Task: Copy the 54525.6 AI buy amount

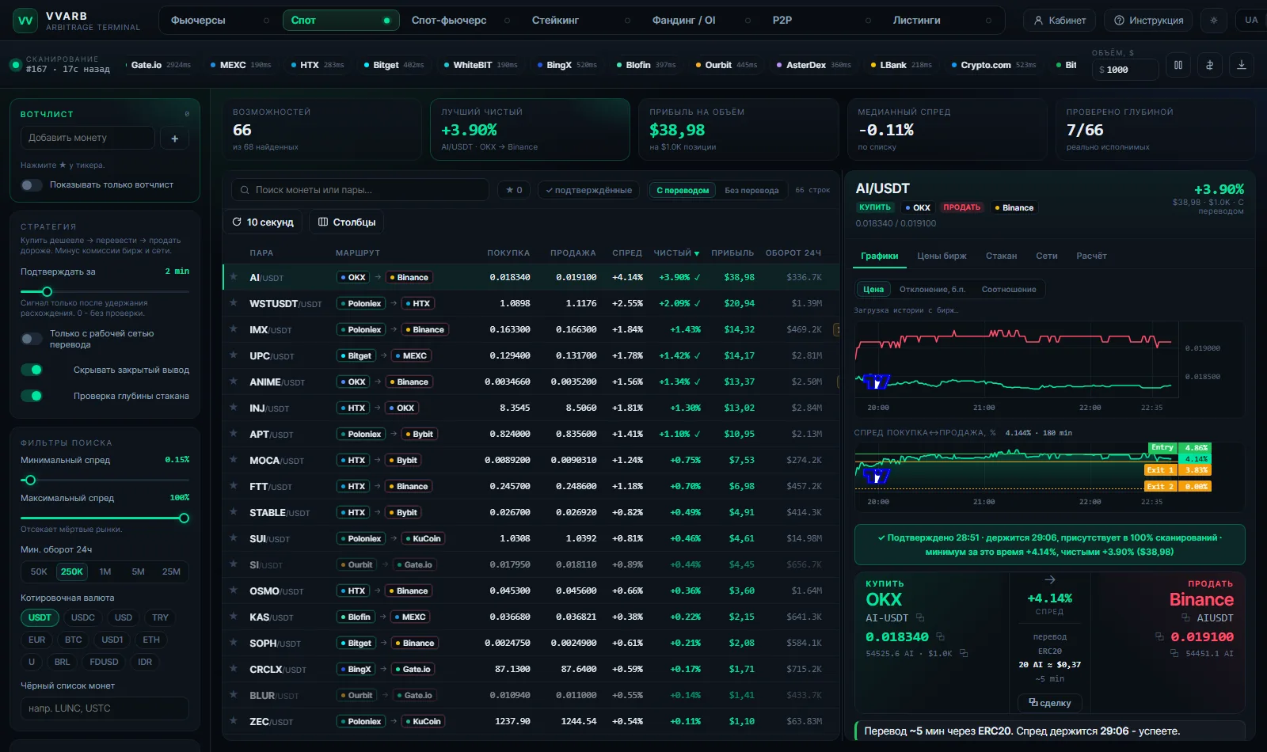Action: pyautogui.click(x=964, y=654)
